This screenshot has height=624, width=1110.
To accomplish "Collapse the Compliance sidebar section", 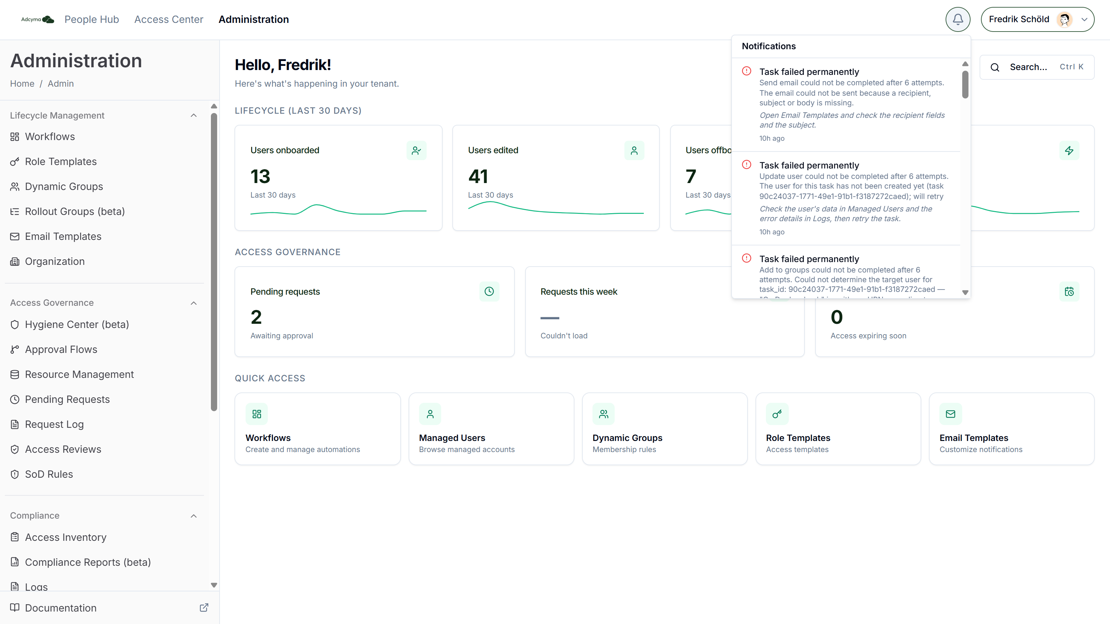I will pos(194,516).
